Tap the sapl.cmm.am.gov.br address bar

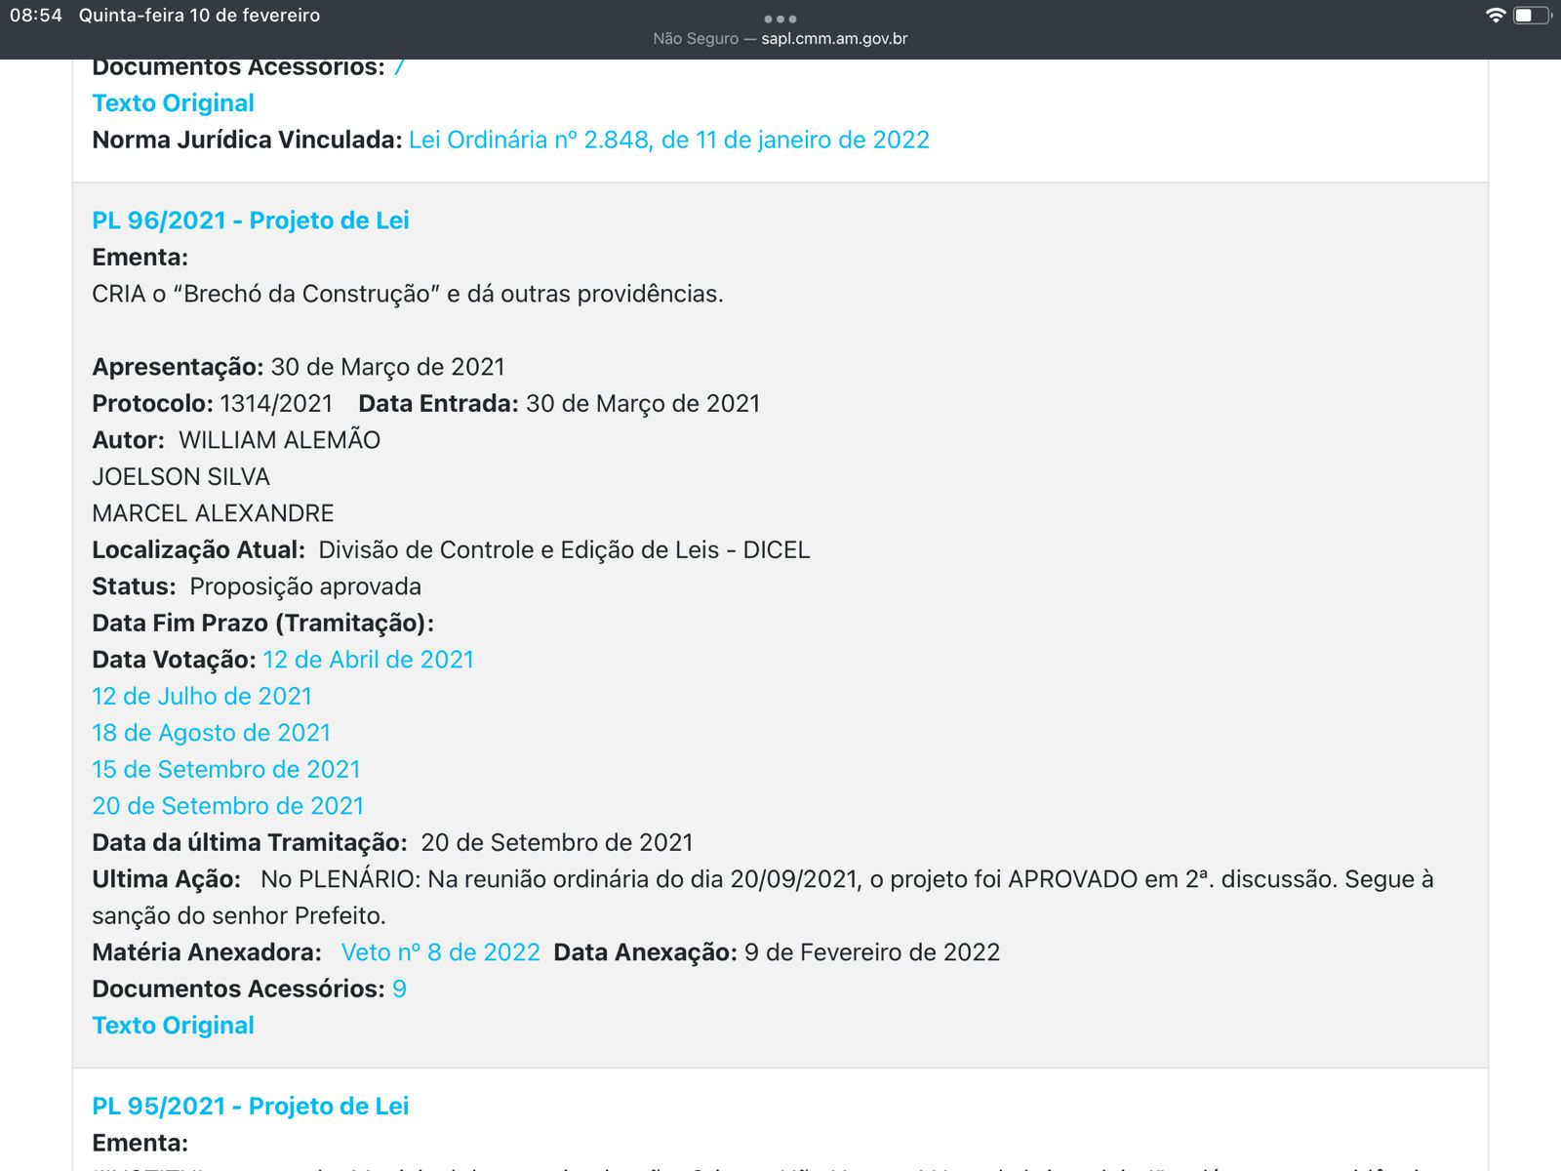(x=833, y=39)
